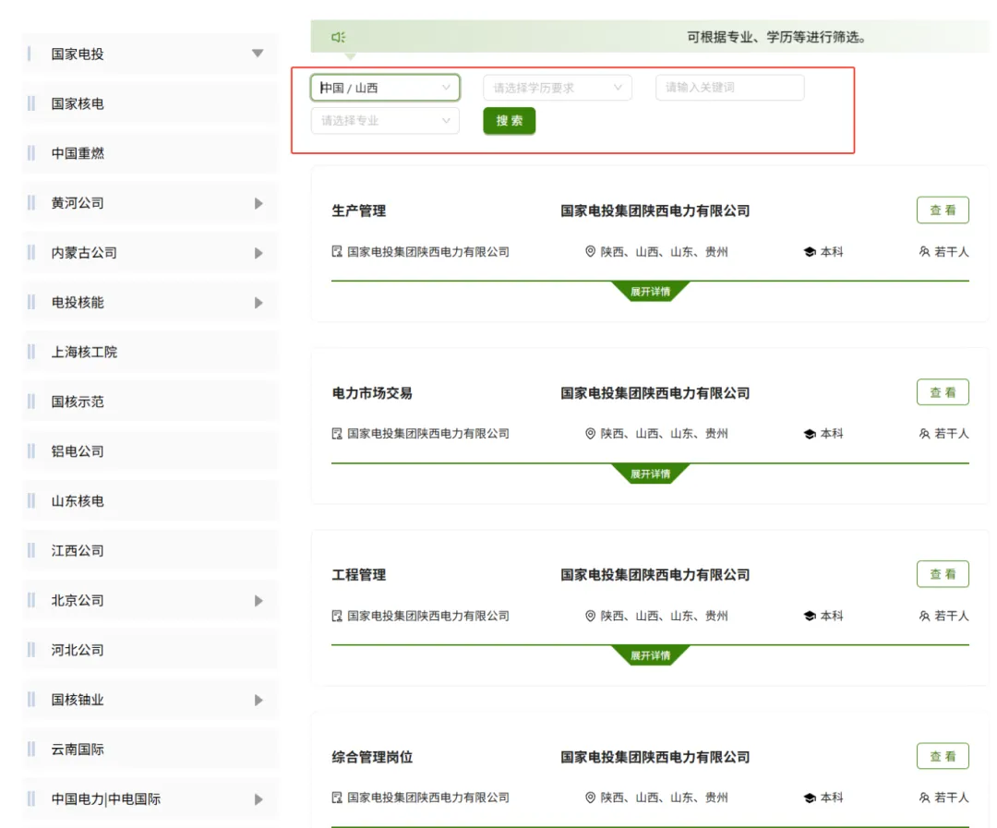Expand the 中国电力|中电国际 submenu arrow
This screenshot has width=997, height=828.
coord(258,799)
